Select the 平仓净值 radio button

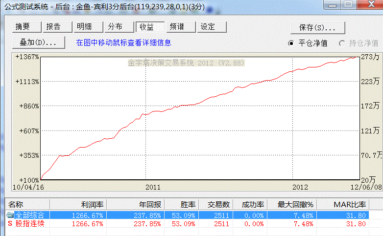click(290, 43)
